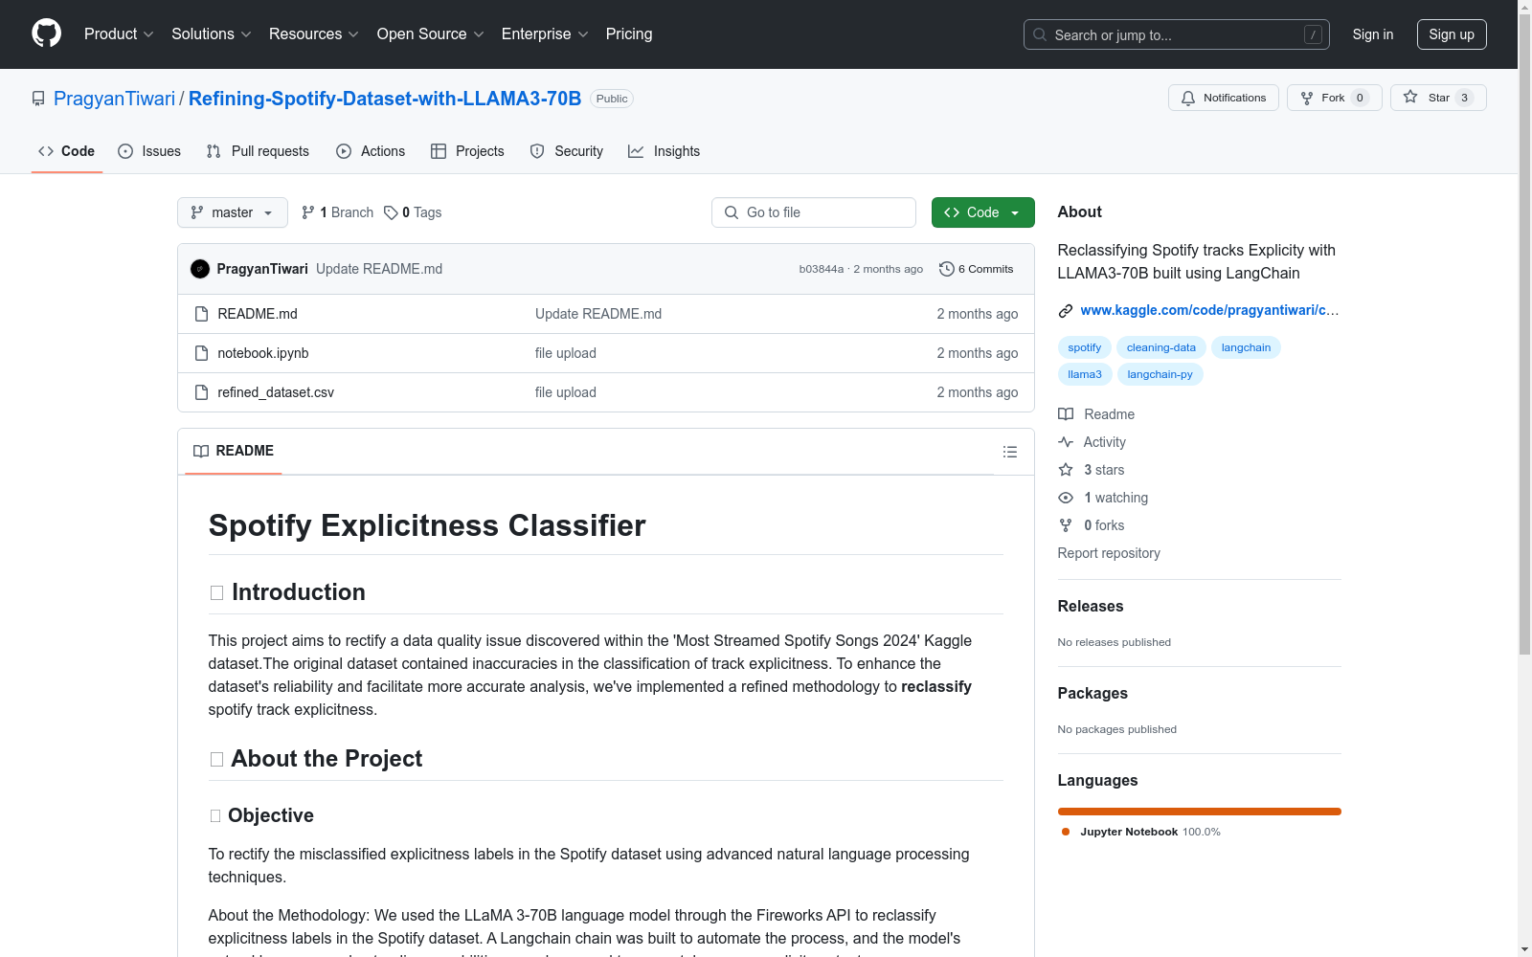
Task: Click the llama3 topic tag
Action: 1085,374
